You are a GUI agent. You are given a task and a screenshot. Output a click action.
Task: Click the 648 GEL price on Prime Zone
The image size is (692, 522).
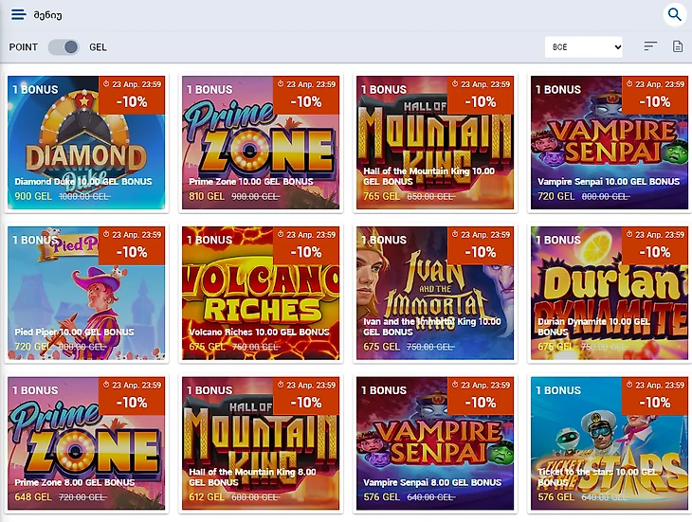33,496
